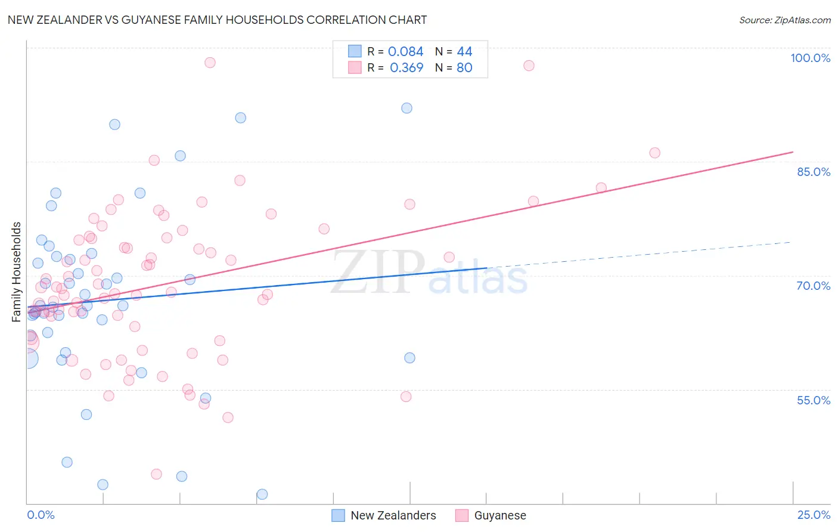The width and height of the screenshot is (838, 532).
Task: Click the 85.0% y-axis tick label
Action: [x=814, y=172]
